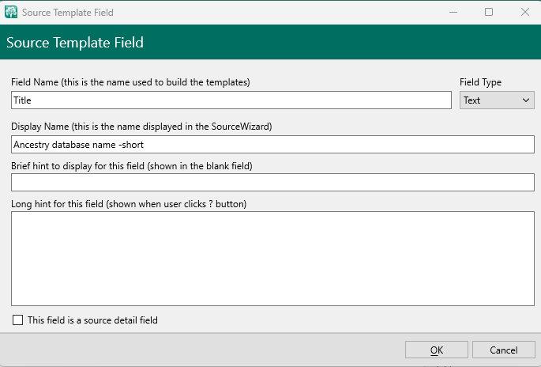Minimize the Source Template Field window
The height and width of the screenshot is (367, 541).
pos(453,13)
